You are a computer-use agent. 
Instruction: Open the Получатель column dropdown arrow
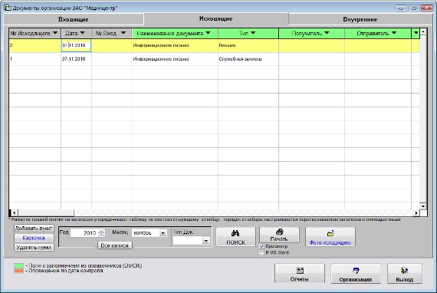pos(327,33)
